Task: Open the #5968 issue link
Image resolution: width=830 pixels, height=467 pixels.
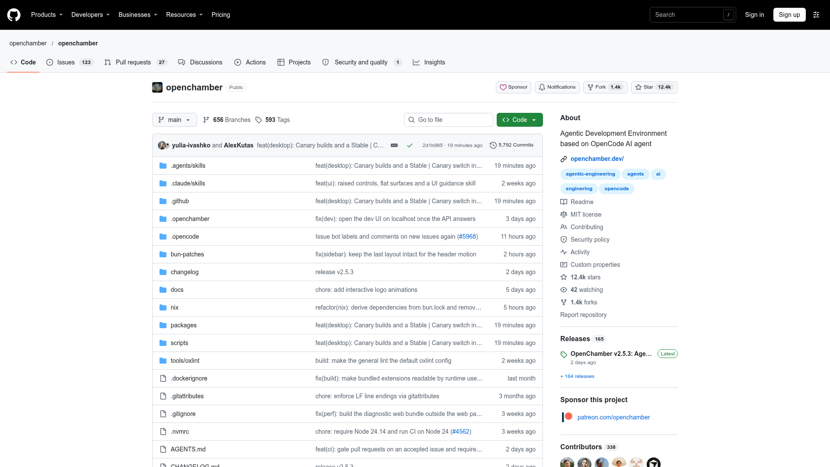Action: pyautogui.click(x=467, y=237)
